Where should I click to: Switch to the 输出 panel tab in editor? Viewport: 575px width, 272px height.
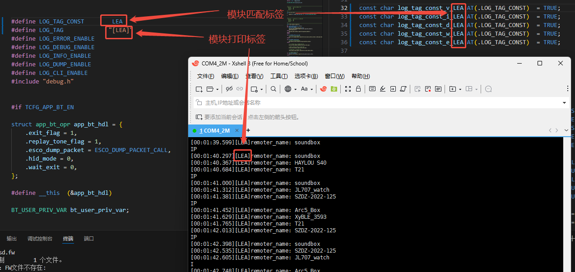pyautogui.click(x=12, y=239)
